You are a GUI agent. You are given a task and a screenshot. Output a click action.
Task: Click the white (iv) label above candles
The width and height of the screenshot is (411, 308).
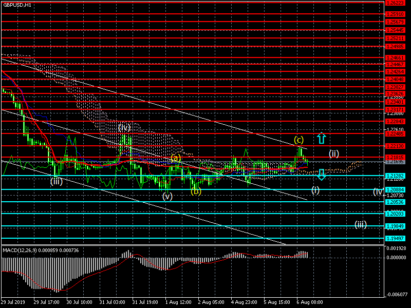coord(124,127)
